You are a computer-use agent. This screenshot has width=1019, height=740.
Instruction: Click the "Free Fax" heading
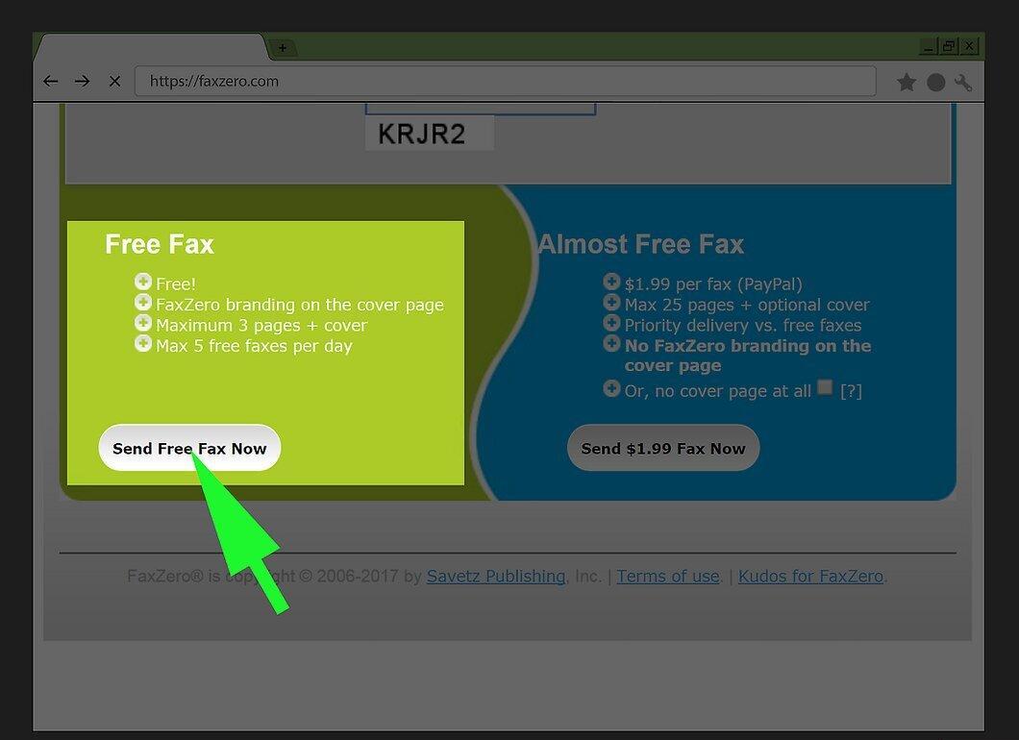[160, 244]
